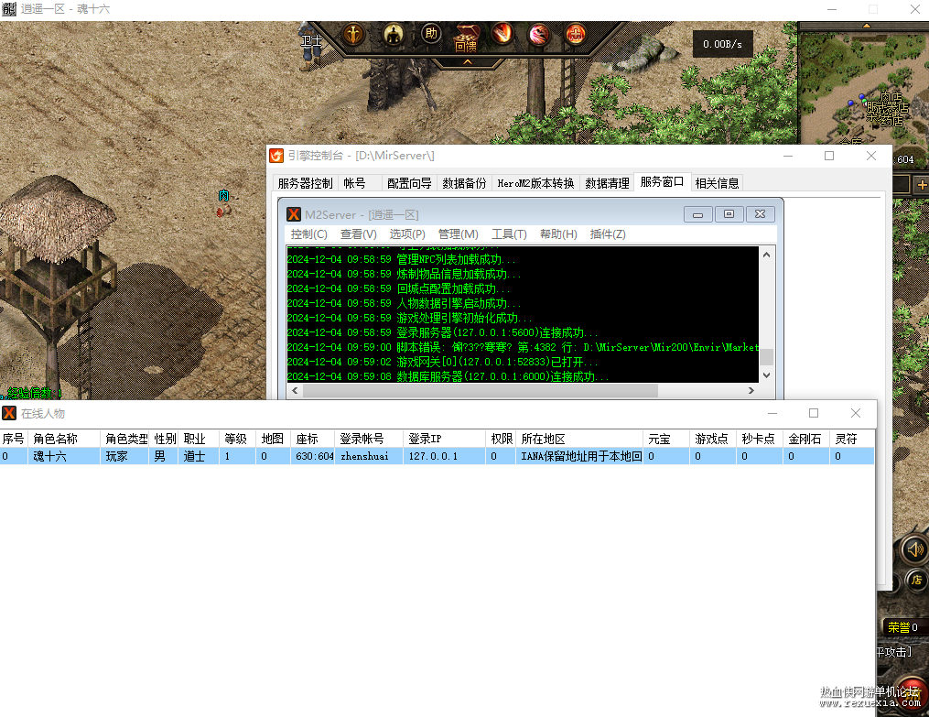
Task: Open the 店 shop icon in the game
Action: 916,581
